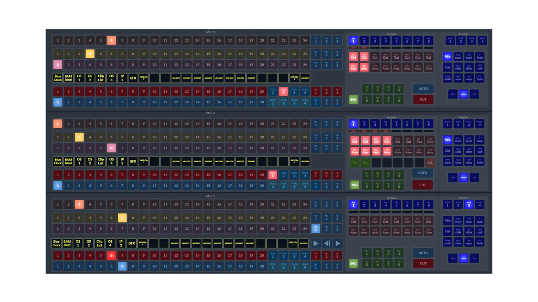
Task: Set M/E 2 transition speed to Fast
Action: click(474, 177)
